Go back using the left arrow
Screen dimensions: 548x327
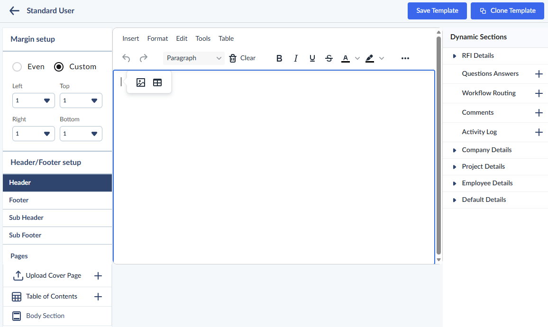click(14, 11)
